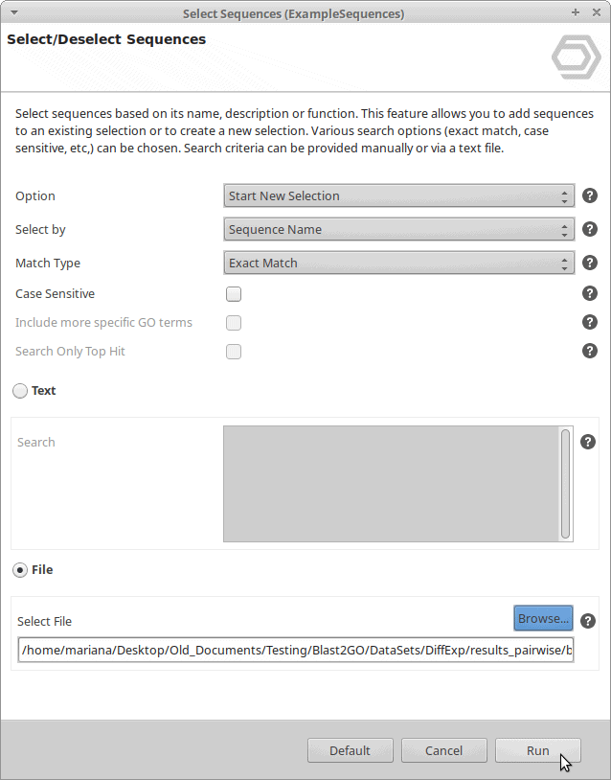Select the File radio button

(x=20, y=570)
